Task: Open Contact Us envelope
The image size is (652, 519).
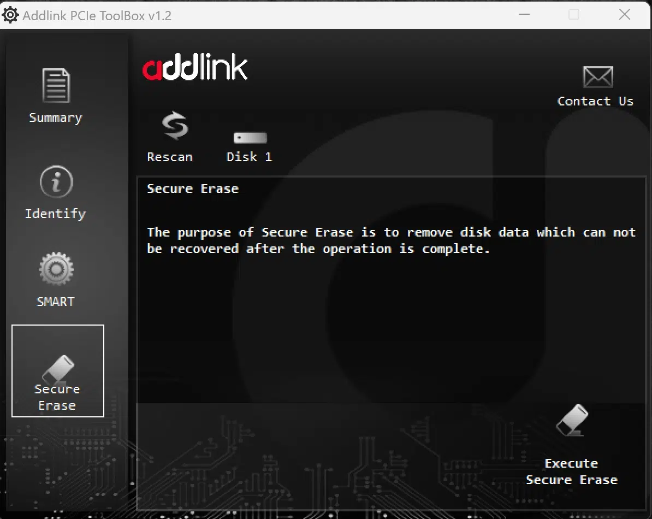Action: pyautogui.click(x=595, y=86)
